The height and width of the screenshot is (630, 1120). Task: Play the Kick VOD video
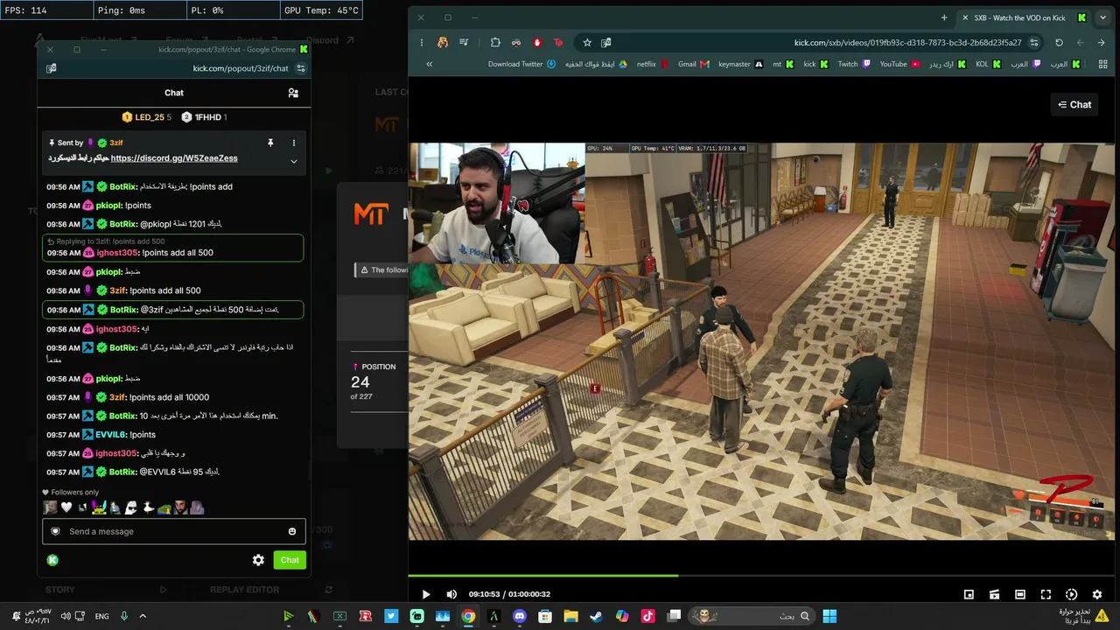point(426,594)
